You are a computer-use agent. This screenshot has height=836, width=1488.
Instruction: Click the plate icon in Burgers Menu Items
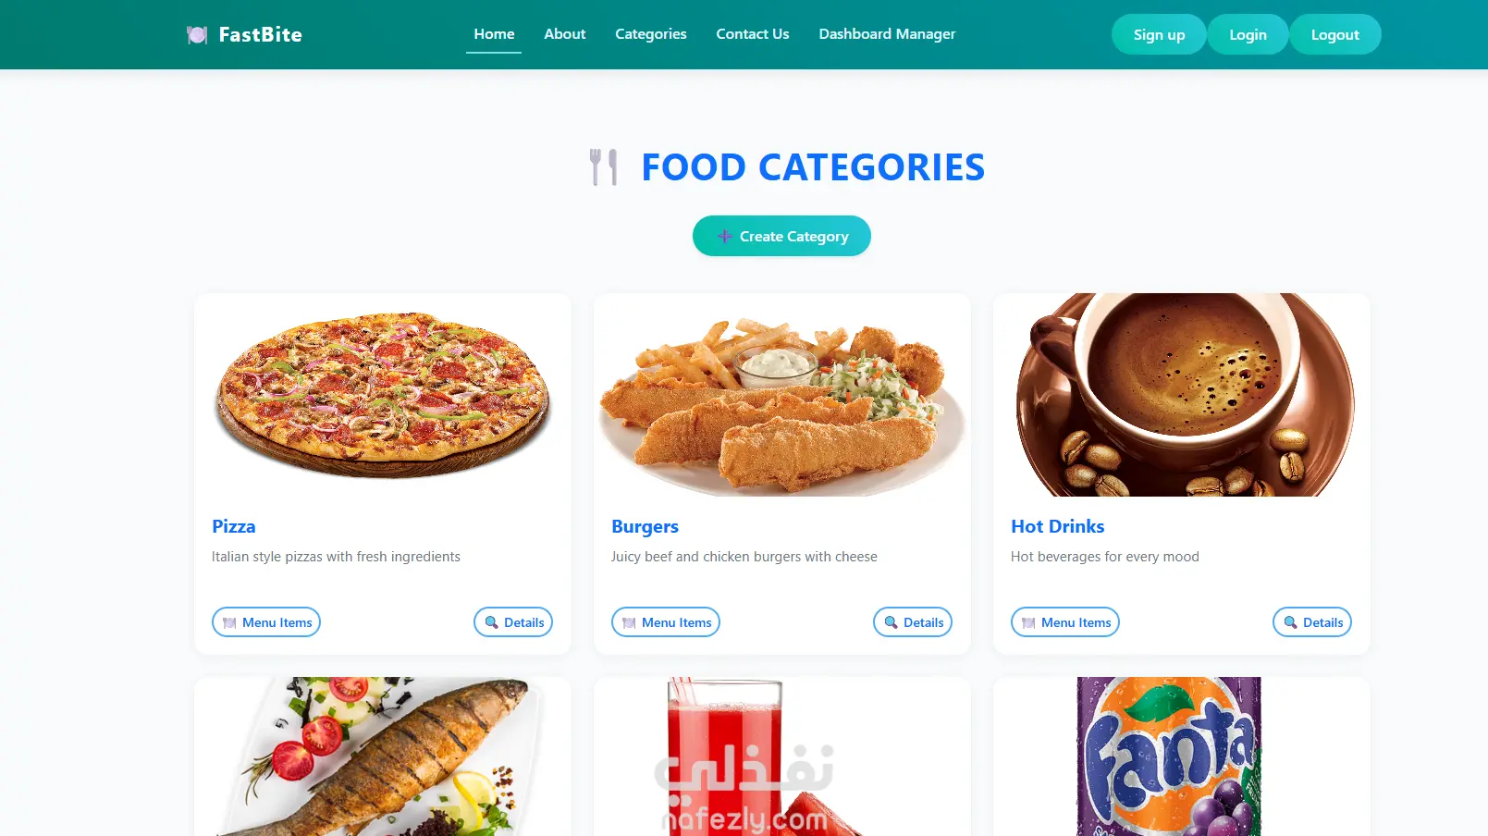629,623
